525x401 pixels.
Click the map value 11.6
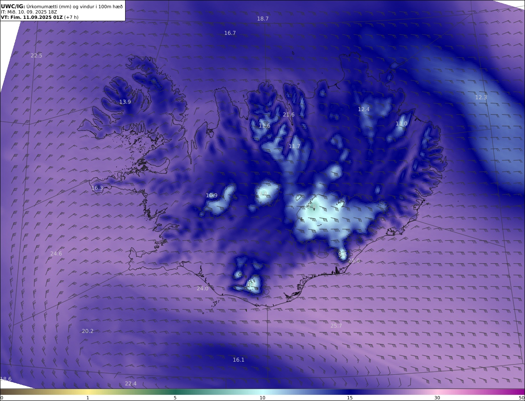point(265,126)
